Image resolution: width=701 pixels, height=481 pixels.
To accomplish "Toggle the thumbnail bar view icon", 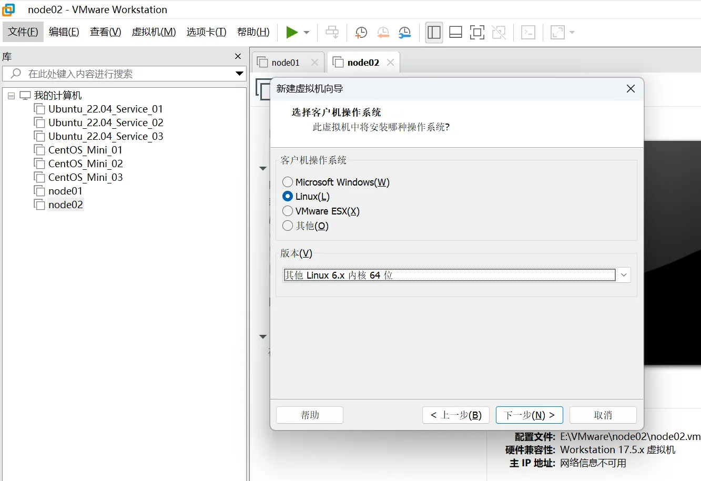I will [455, 33].
